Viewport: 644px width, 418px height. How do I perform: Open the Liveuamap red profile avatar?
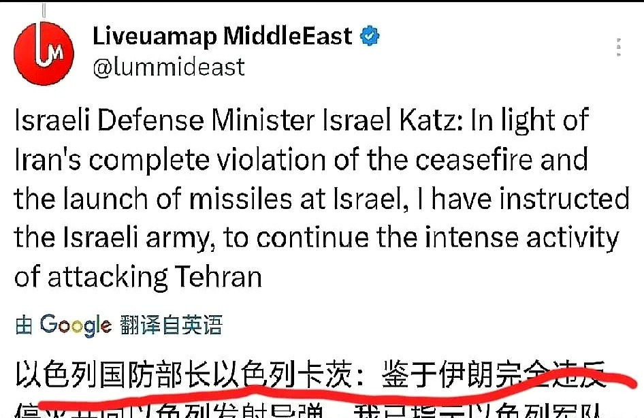[x=44, y=53]
